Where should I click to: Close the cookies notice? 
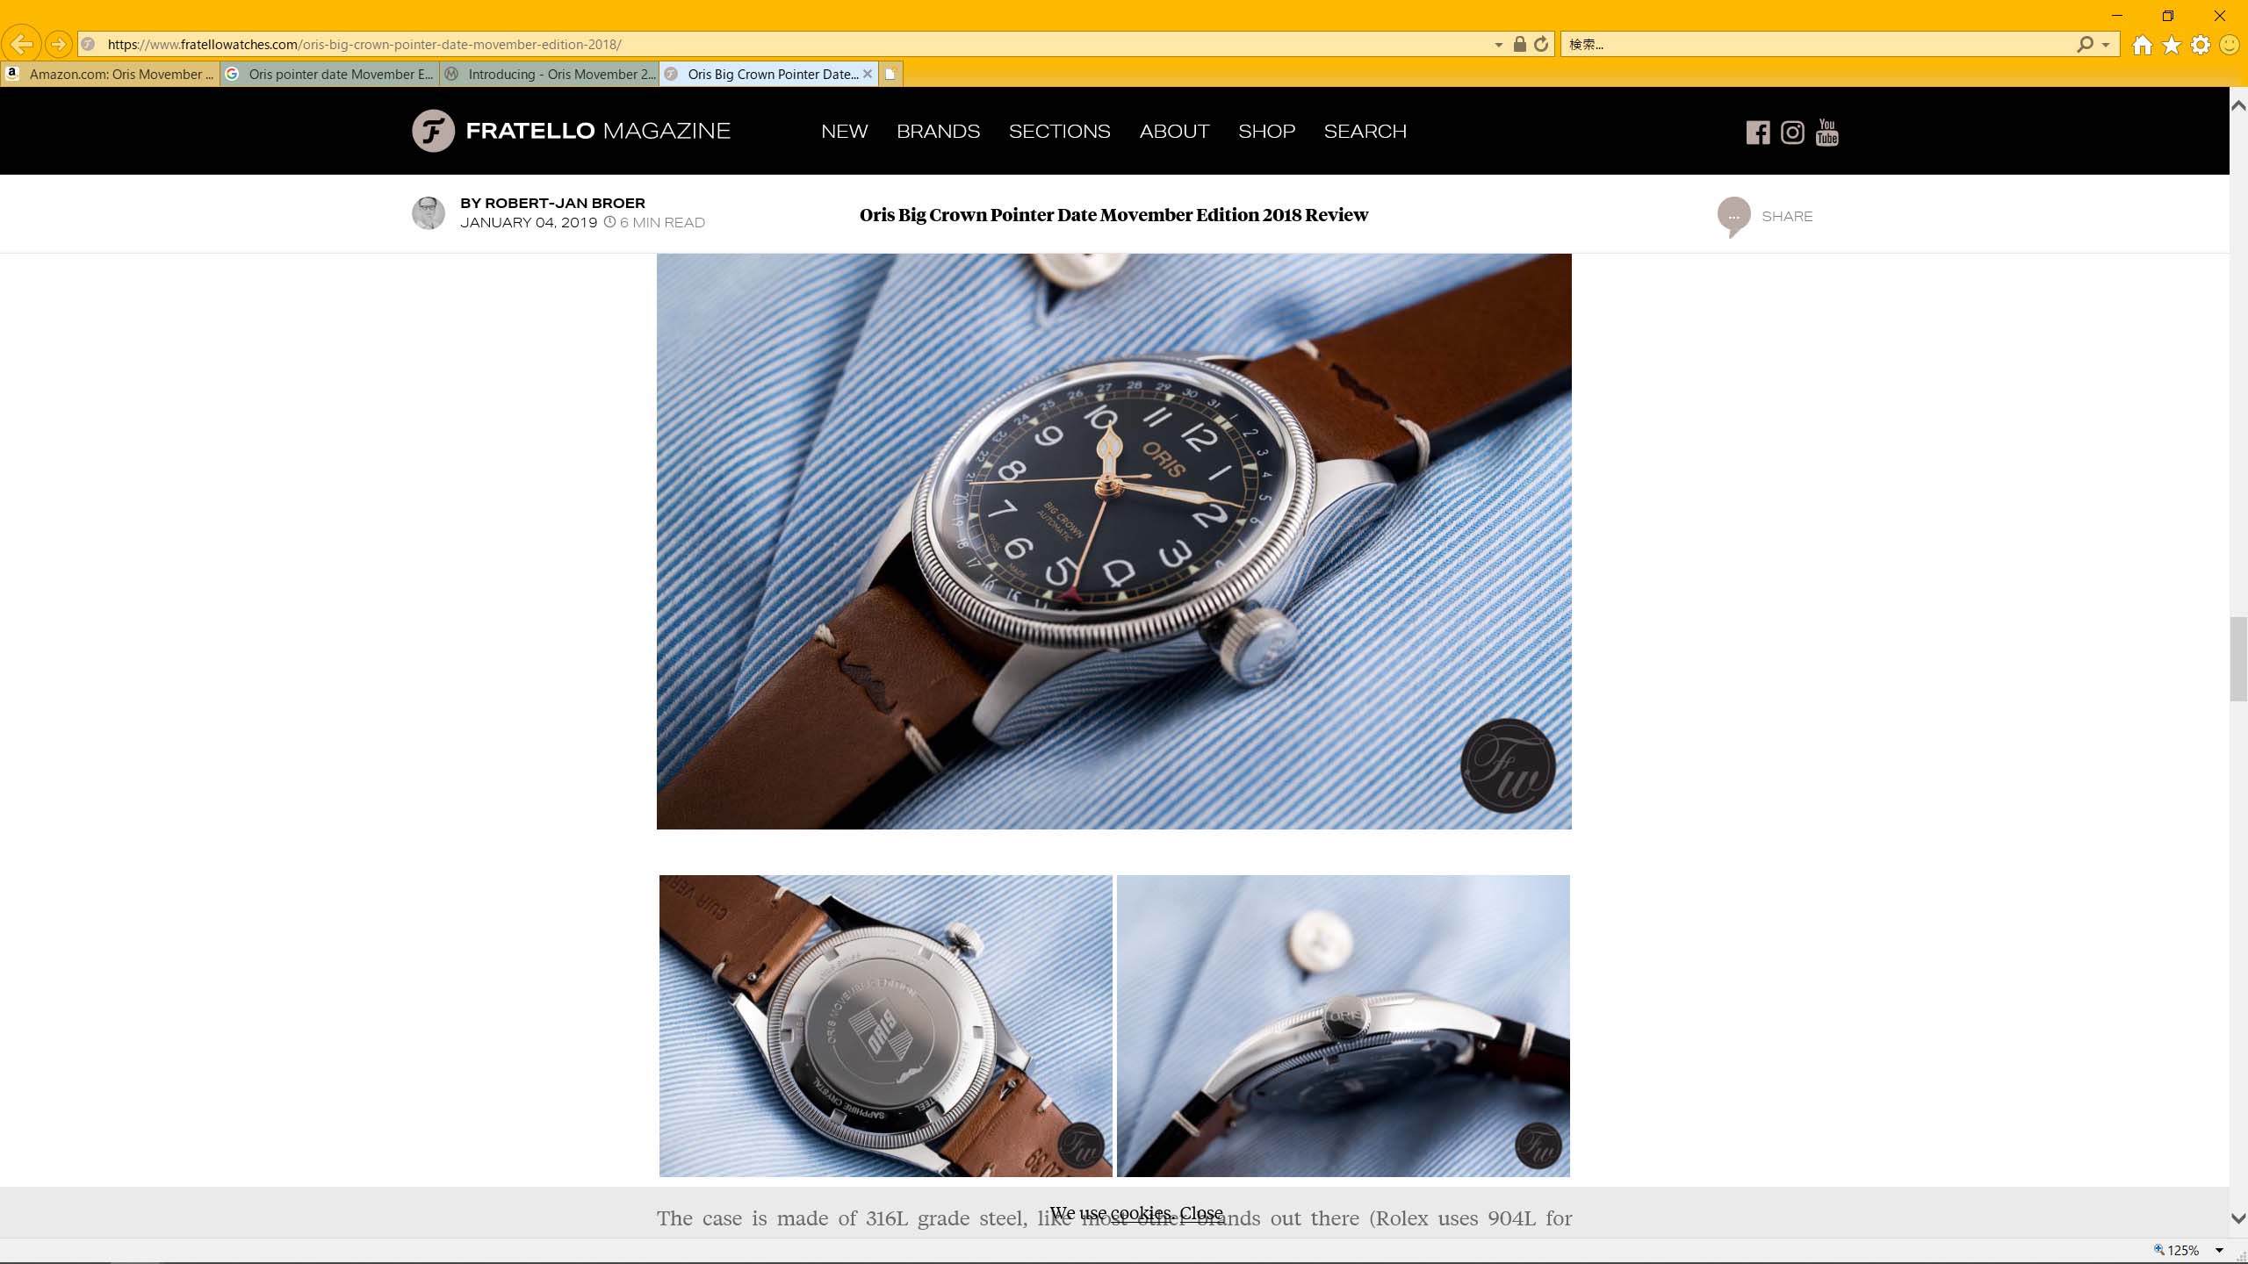(1200, 1213)
